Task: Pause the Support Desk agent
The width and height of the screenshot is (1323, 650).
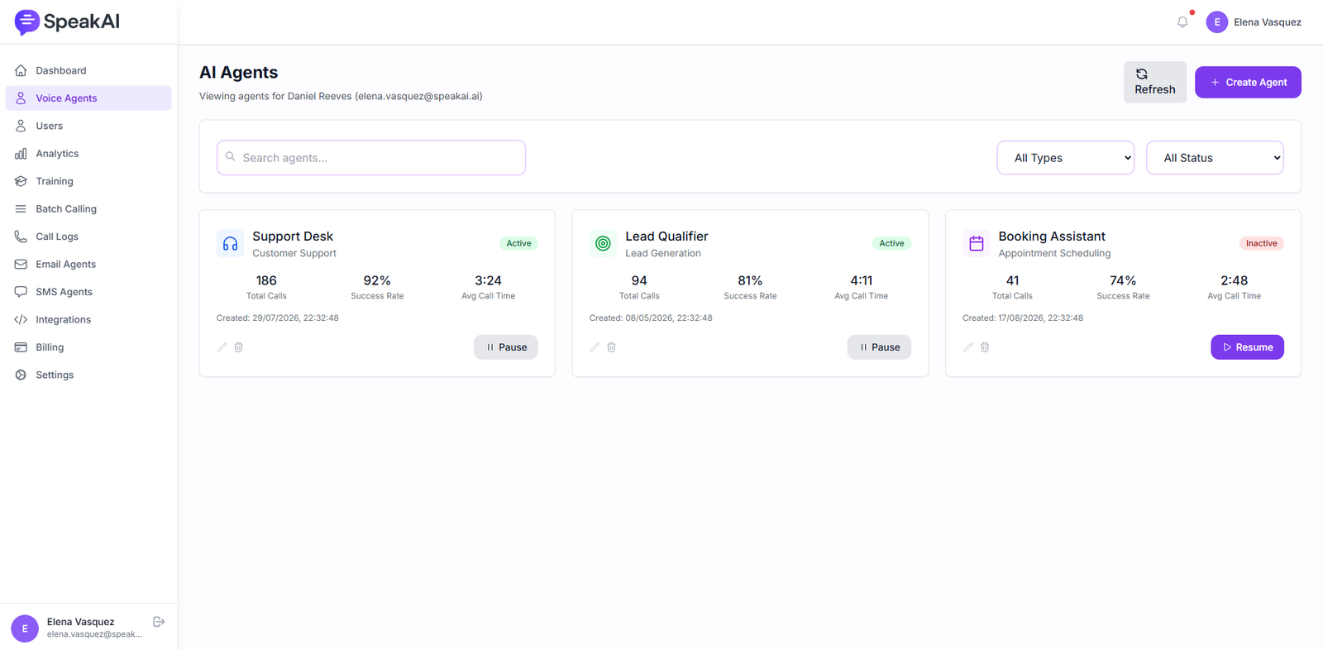Action: (506, 347)
